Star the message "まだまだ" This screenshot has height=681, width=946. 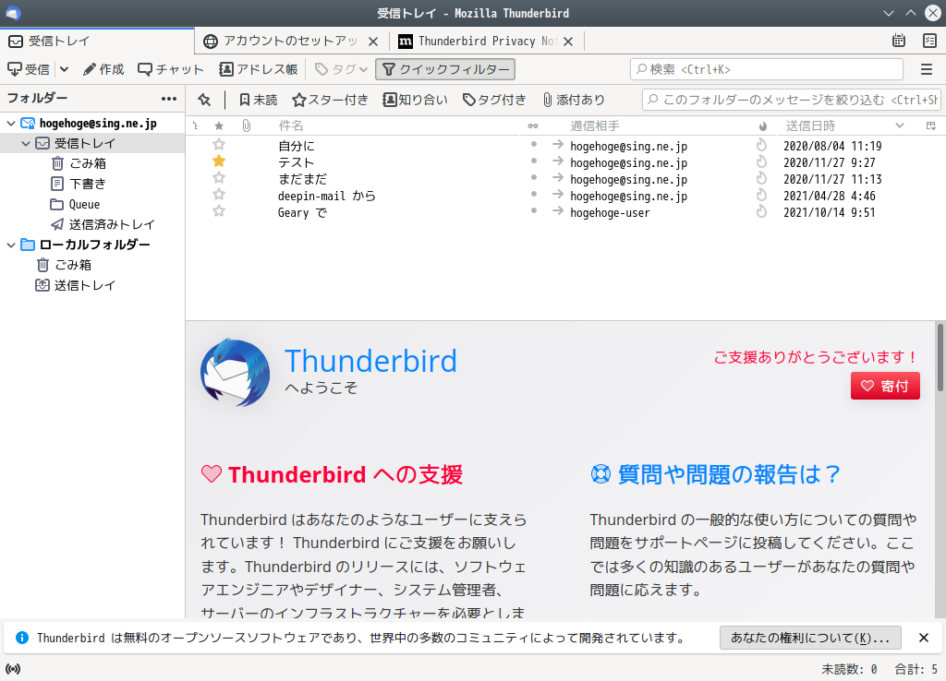219,178
